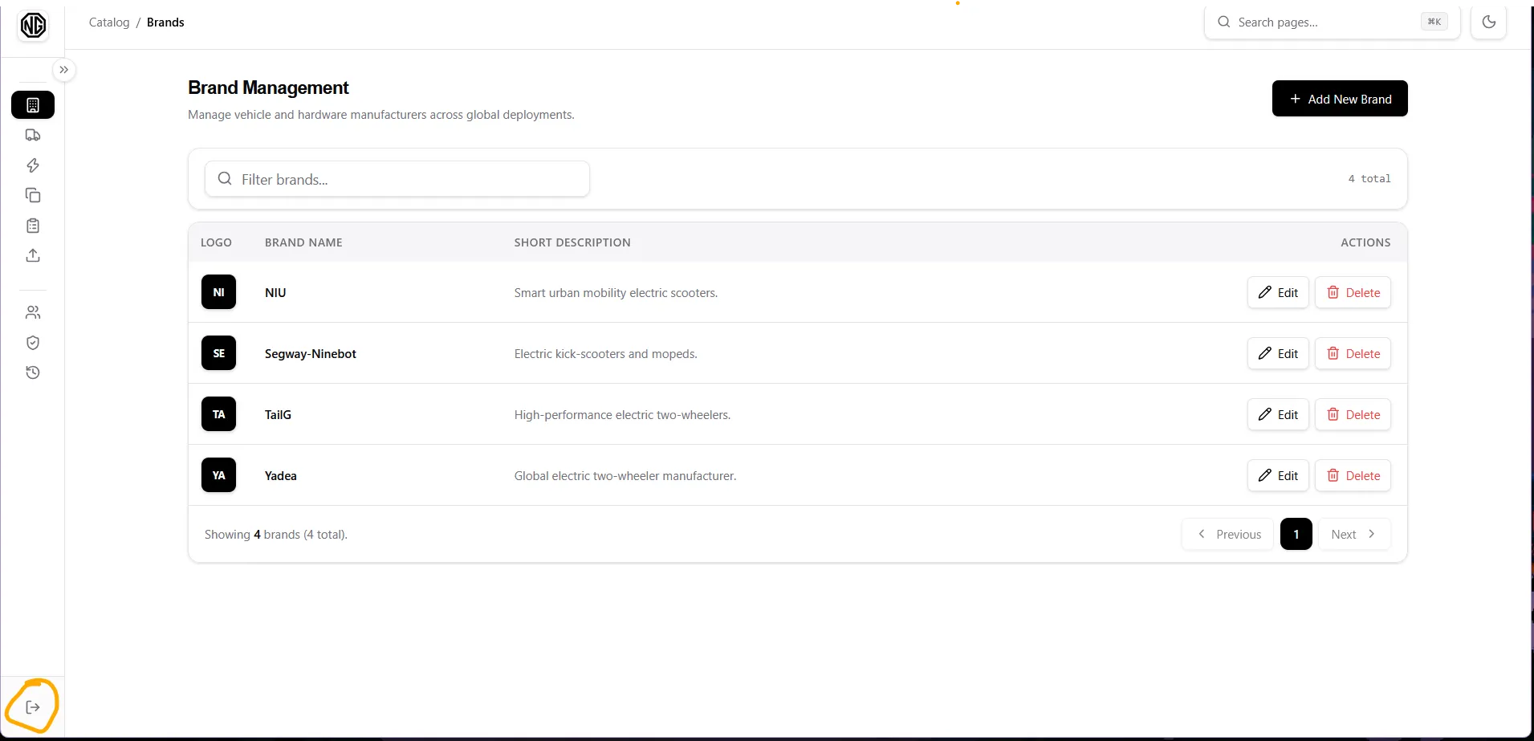The image size is (1534, 741).
Task: Click the '4 total' count label
Action: [x=1369, y=178]
